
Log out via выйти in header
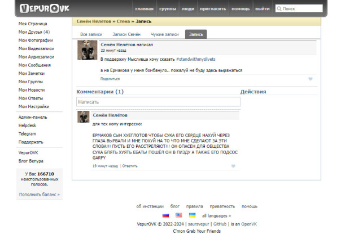263,9
